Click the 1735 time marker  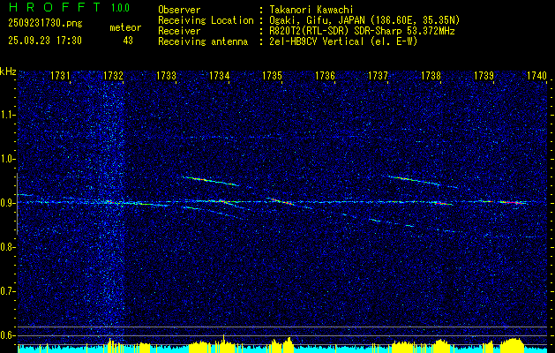[x=272, y=75]
